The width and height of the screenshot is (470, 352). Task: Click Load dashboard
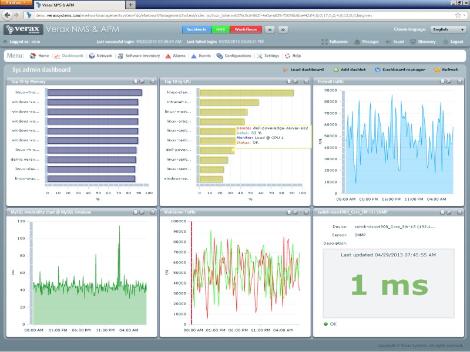coord(303,69)
